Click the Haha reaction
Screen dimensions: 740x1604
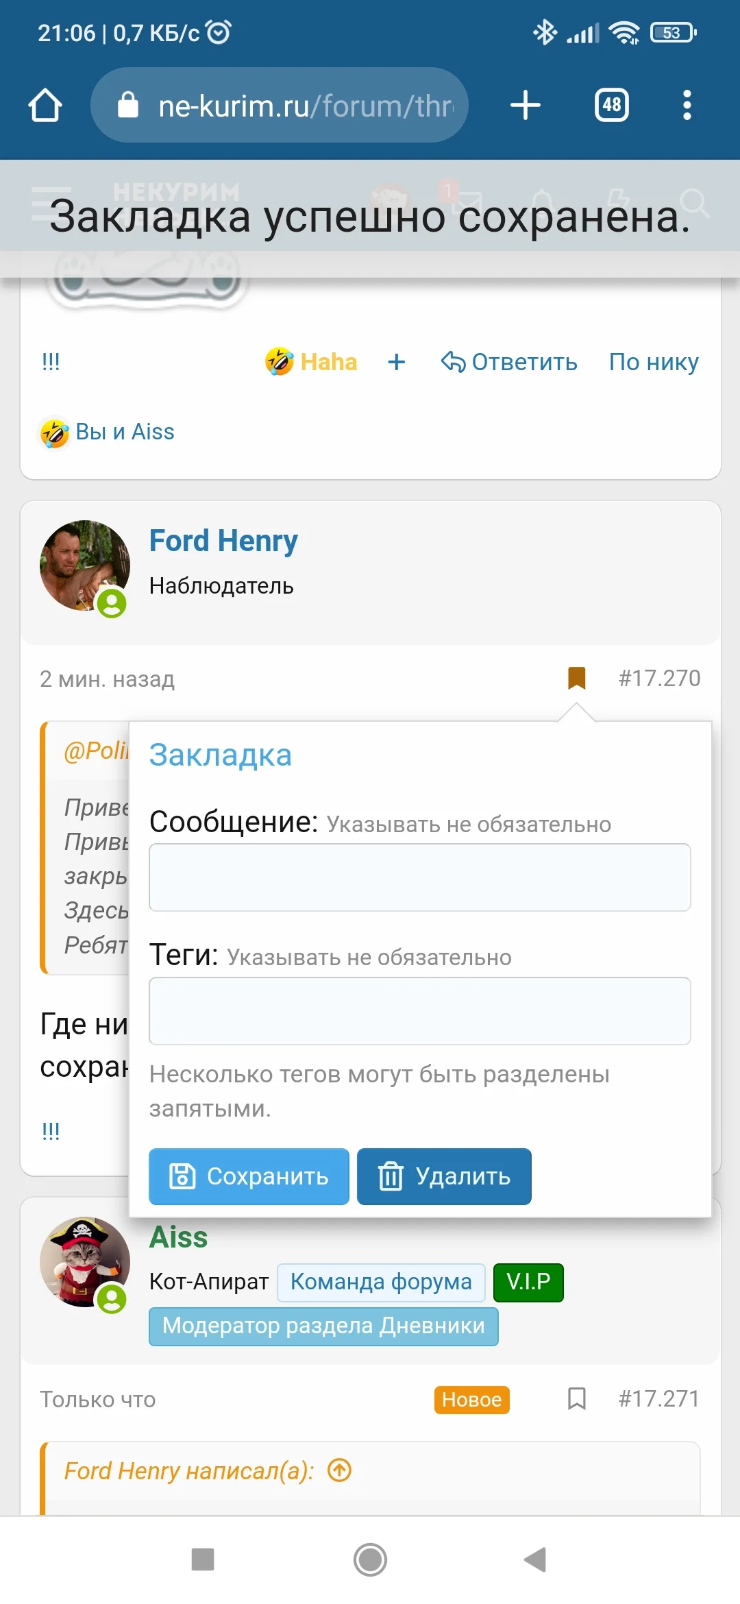pyautogui.click(x=312, y=361)
